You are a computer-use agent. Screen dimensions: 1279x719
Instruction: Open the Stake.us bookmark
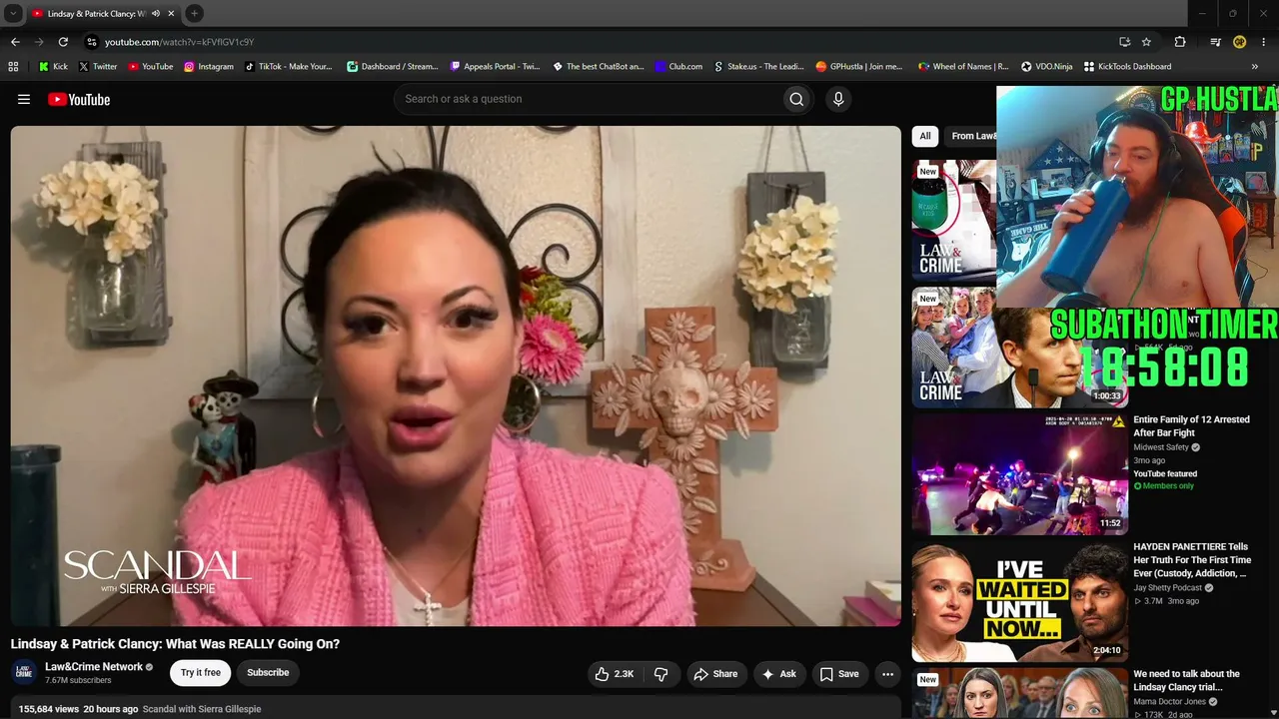[758, 67]
